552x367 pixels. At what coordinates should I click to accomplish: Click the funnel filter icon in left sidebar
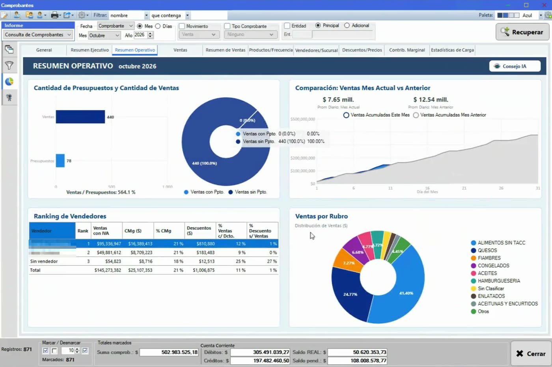click(x=9, y=65)
